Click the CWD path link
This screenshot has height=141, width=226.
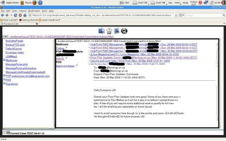pyautogui.click(x=62, y=37)
